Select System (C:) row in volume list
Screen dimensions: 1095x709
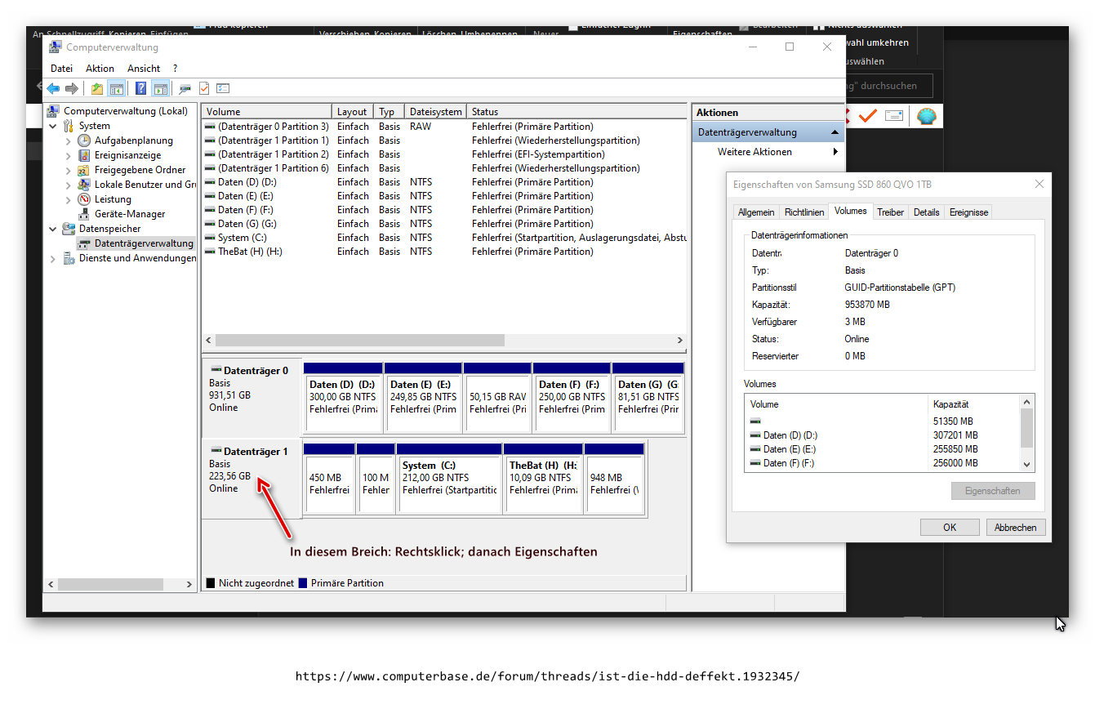(x=444, y=238)
